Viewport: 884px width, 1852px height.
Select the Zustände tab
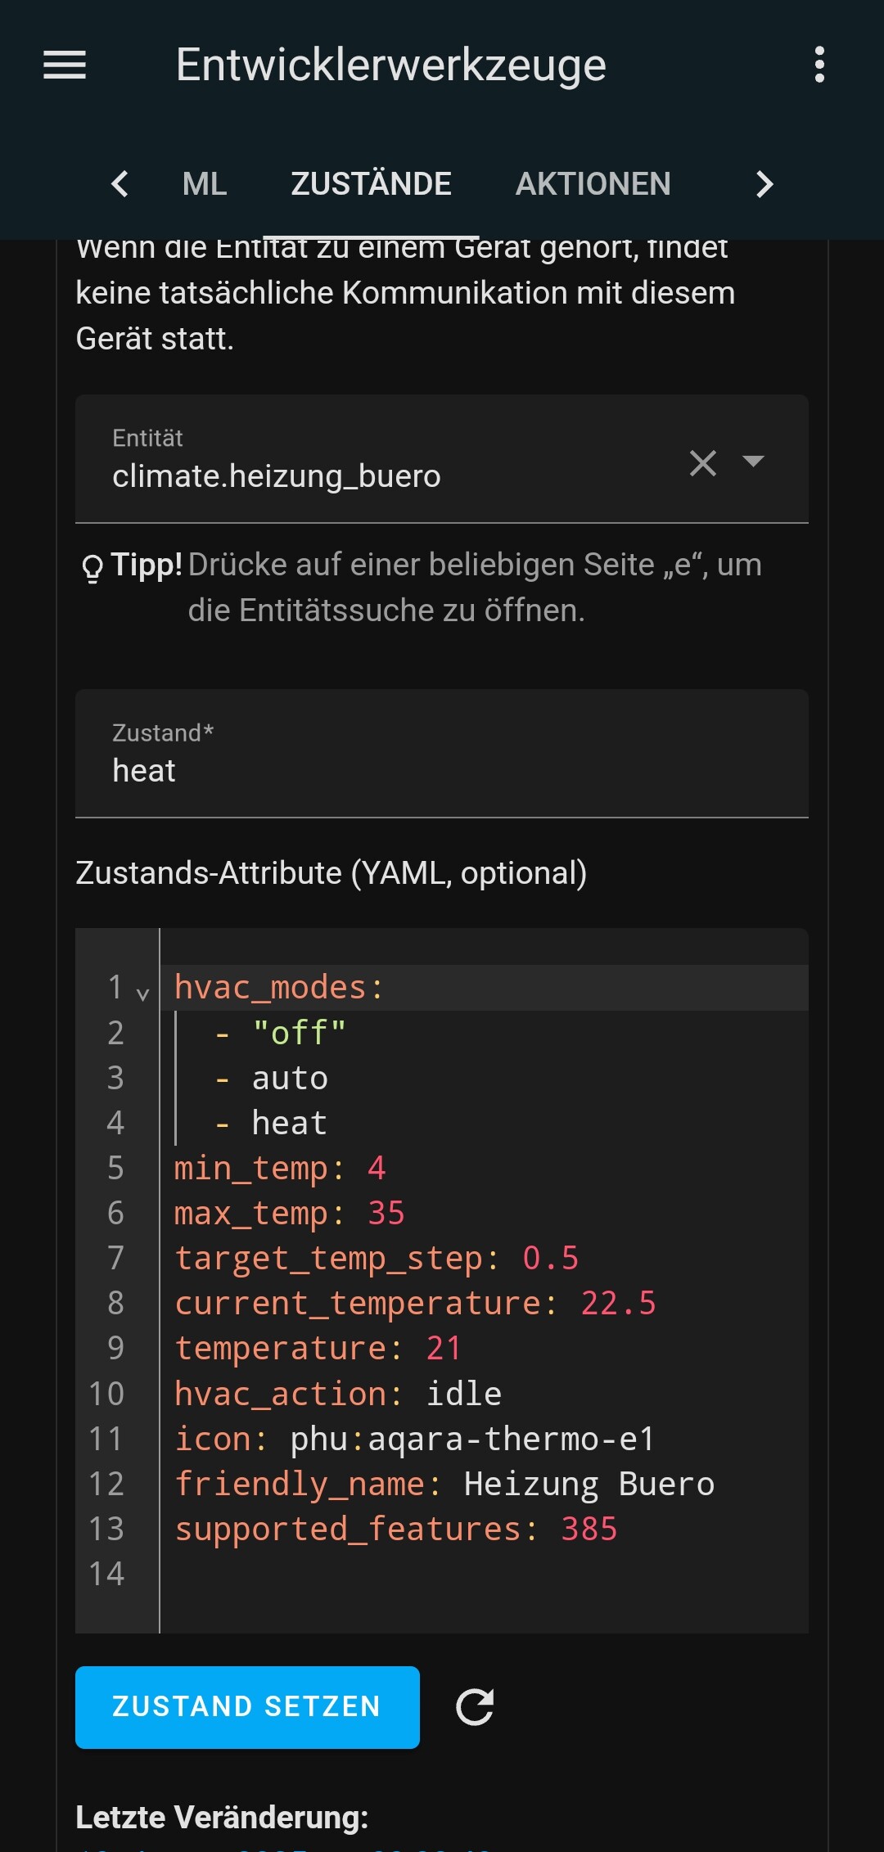pos(372,183)
